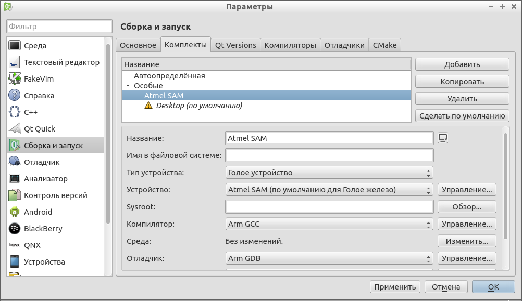Screen dimensions: 522x302
Task: Collapse the Особые kit group
Action: (x=128, y=85)
